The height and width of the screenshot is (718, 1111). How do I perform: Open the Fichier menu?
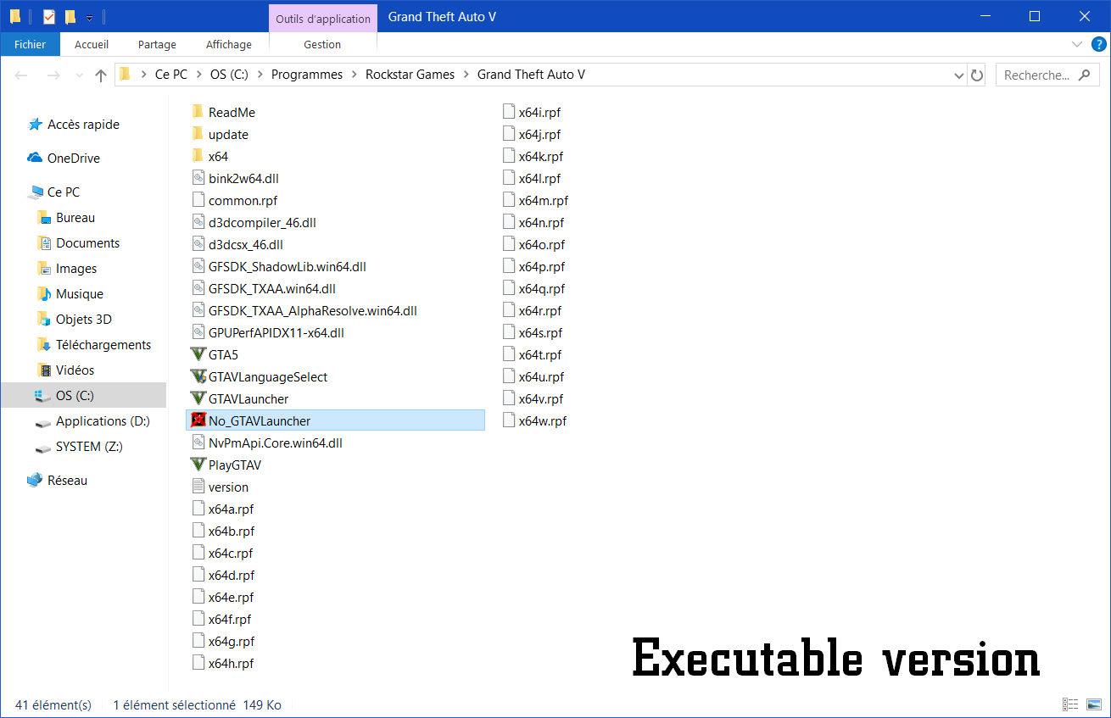30,44
